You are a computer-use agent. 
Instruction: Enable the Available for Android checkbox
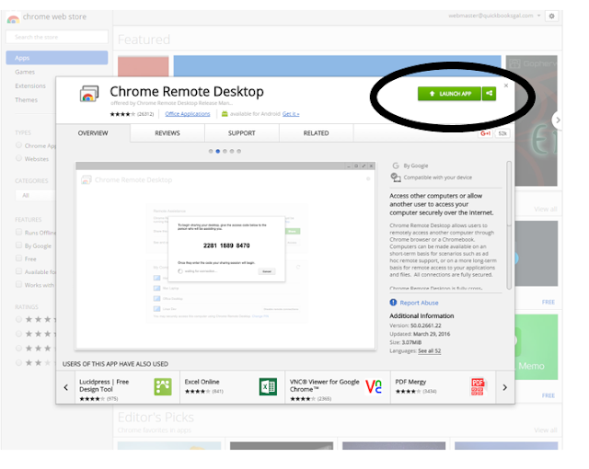coord(18,271)
